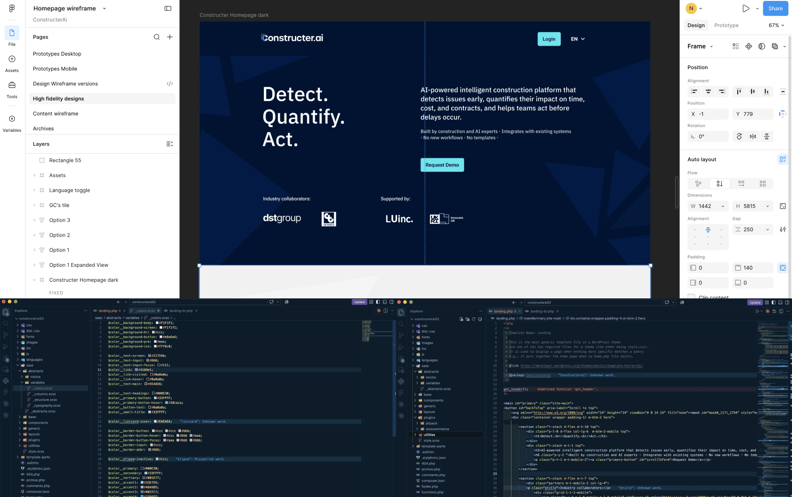
Task: Click the X position input field
Action: pos(708,114)
